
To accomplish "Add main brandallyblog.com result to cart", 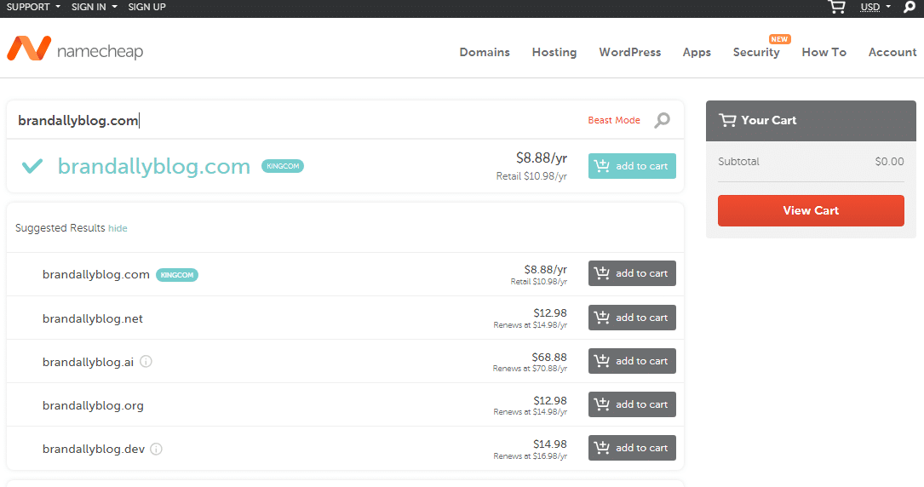I will 632,166.
